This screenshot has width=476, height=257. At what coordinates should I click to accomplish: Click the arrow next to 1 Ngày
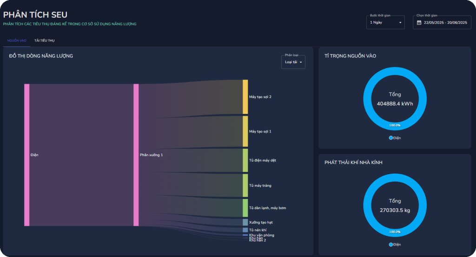(x=400, y=22)
